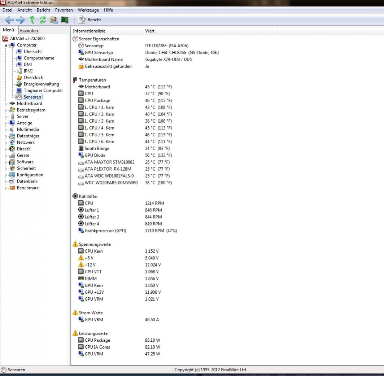Image resolution: width=384 pixels, height=376 pixels.
Task: Click the Geräte icon in tree
Action: click(x=12, y=156)
